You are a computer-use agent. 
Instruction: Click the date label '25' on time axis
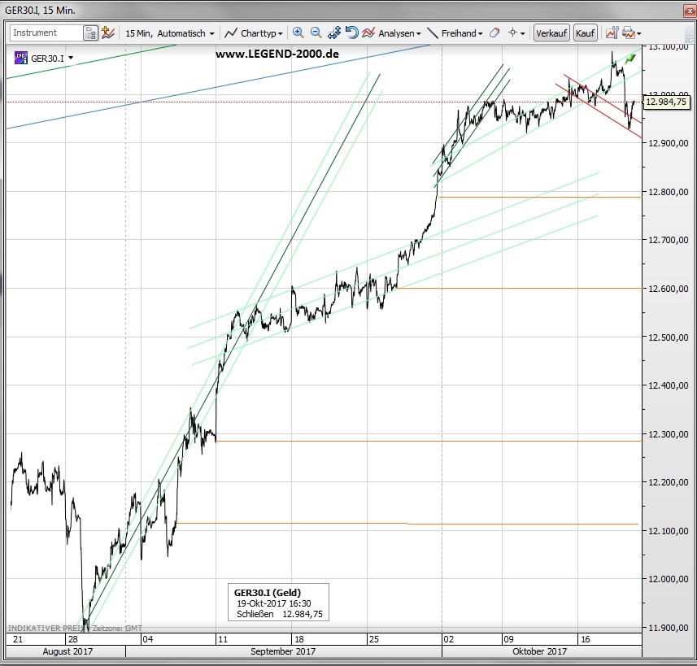tap(374, 639)
